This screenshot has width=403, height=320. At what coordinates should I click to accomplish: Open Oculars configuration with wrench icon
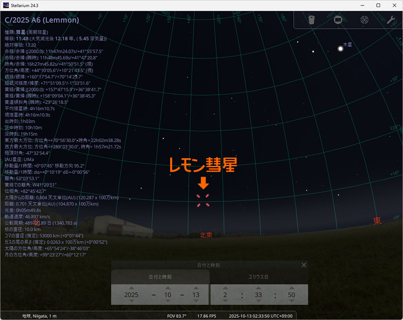(390, 20)
